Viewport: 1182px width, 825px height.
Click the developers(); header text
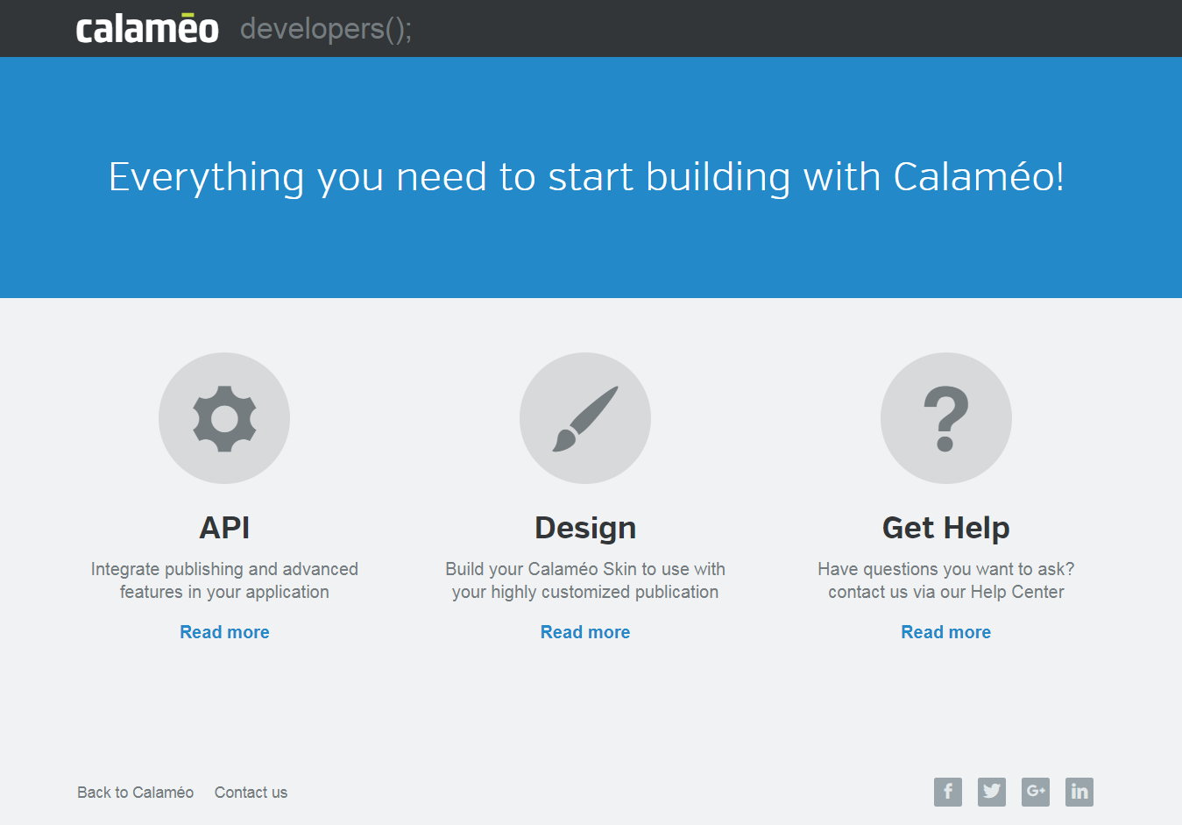click(x=326, y=29)
